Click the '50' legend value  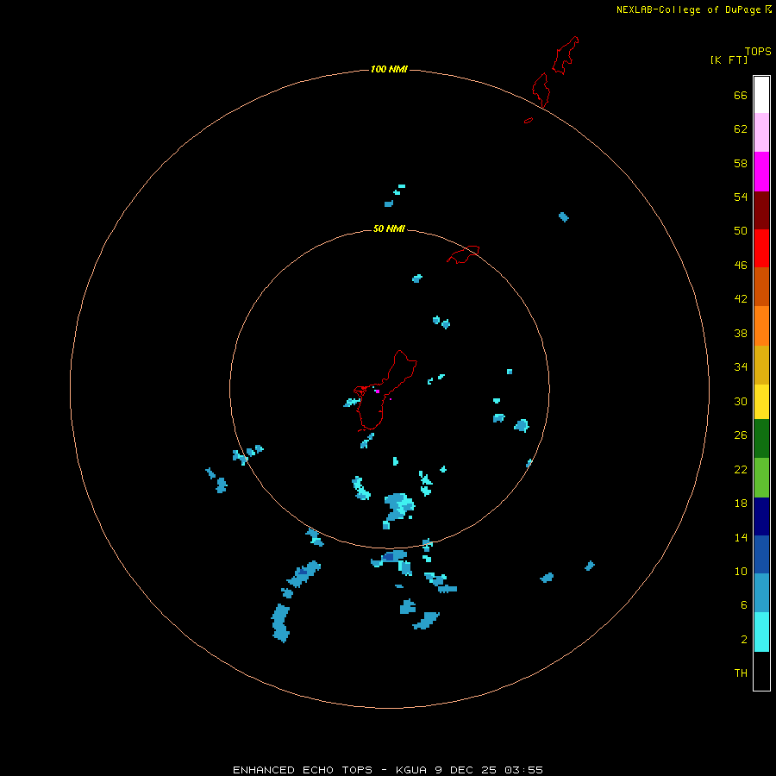[x=741, y=230]
